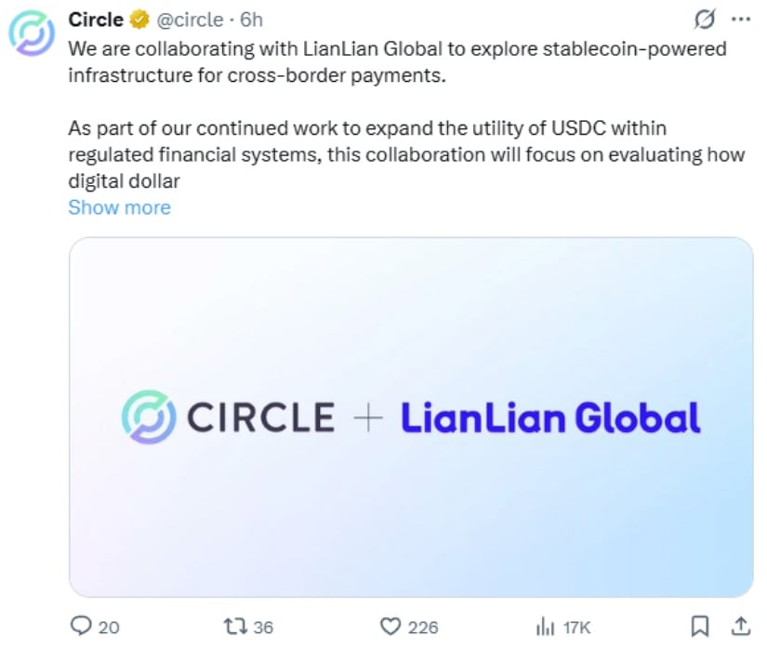This screenshot has height=648, width=767.
Task: Open the LianLian Global image wordmark
Action: (x=549, y=417)
